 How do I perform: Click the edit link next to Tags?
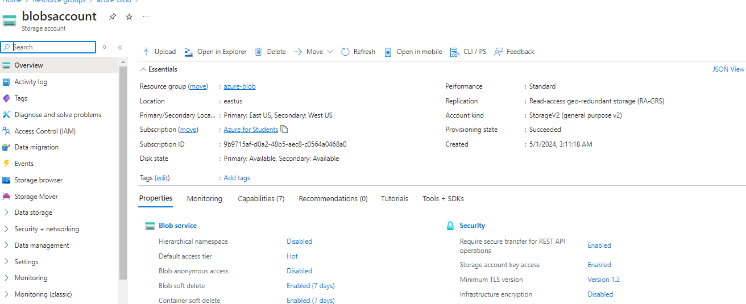162,178
